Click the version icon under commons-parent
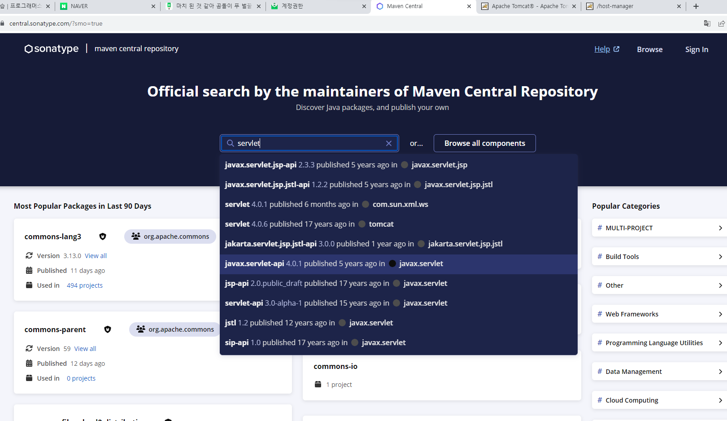The width and height of the screenshot is (727, 421). [29, 348]
